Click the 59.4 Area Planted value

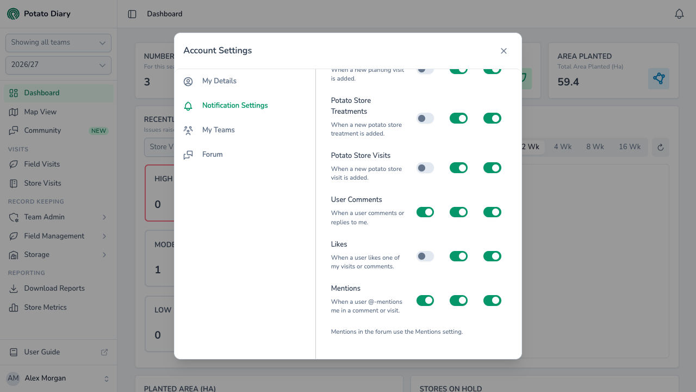click(568, 82)
